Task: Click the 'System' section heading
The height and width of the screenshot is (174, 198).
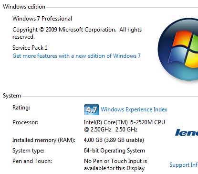Action: (x=12, y=96)
